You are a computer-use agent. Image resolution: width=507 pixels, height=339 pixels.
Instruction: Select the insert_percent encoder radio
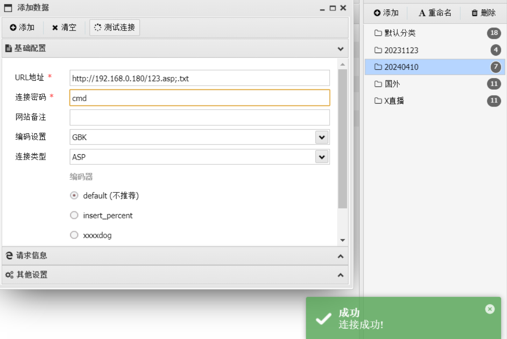point(74,215)
